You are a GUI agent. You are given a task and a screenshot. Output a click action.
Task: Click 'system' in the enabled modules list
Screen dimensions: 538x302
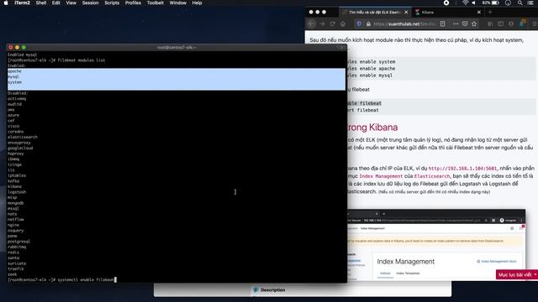pyautogui.click(x=14, y=82)
